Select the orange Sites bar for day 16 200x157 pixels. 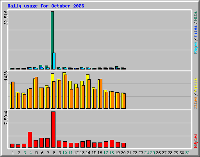(x=101, y=94)
